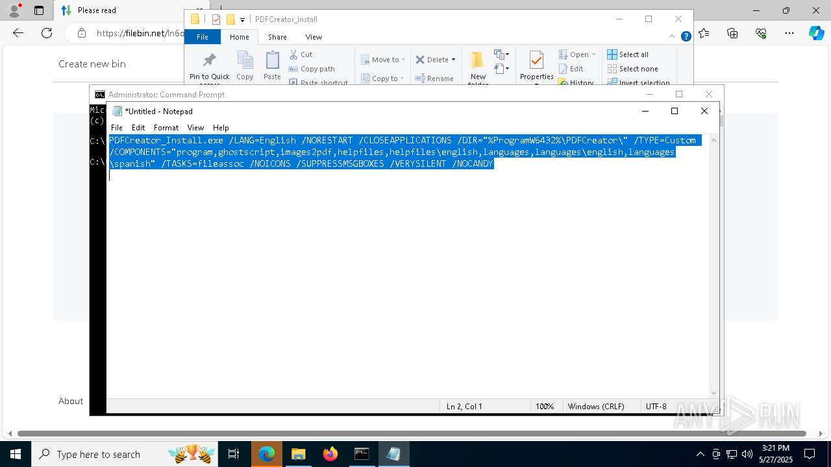Image resolution: width=831 pixels, height=467 pixels.
Task: Open Notepad View menu
Action: point(195,128)
